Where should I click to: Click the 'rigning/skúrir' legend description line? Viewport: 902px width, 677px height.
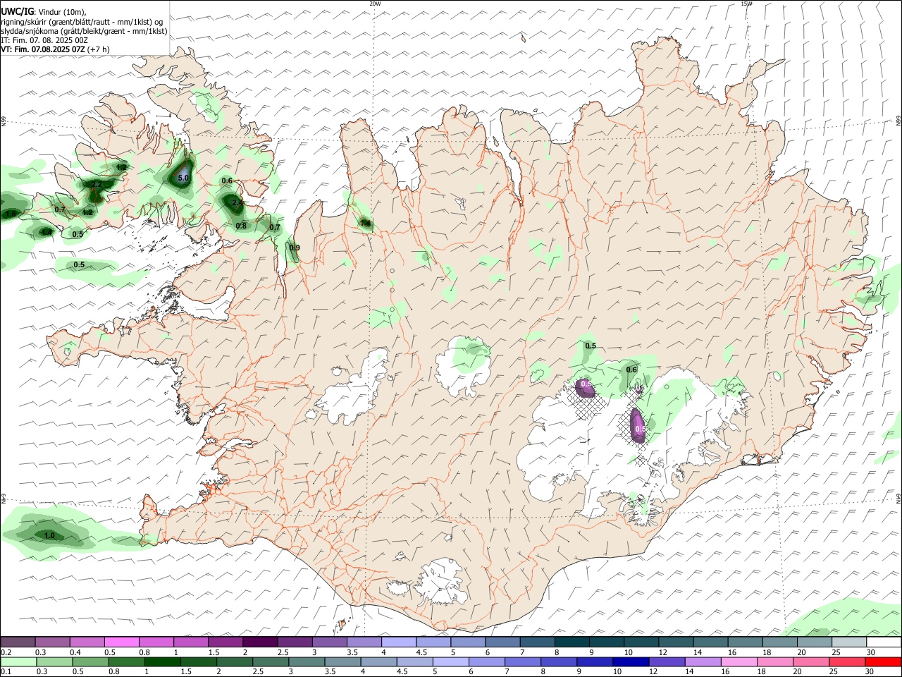tap(82, 22)
